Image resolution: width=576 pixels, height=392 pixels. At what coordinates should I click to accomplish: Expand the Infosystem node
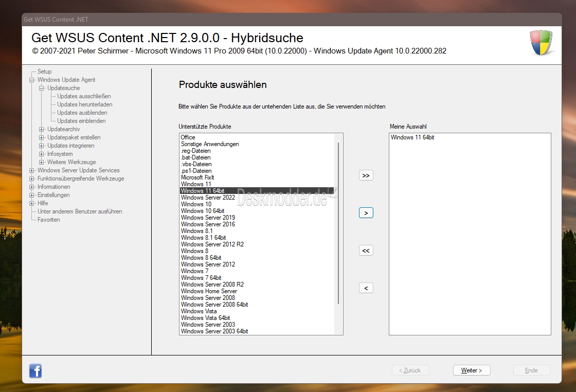[x=42, y=154]
